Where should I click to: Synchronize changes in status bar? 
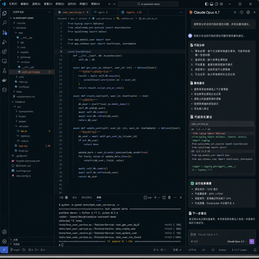[x=24, y=250]
